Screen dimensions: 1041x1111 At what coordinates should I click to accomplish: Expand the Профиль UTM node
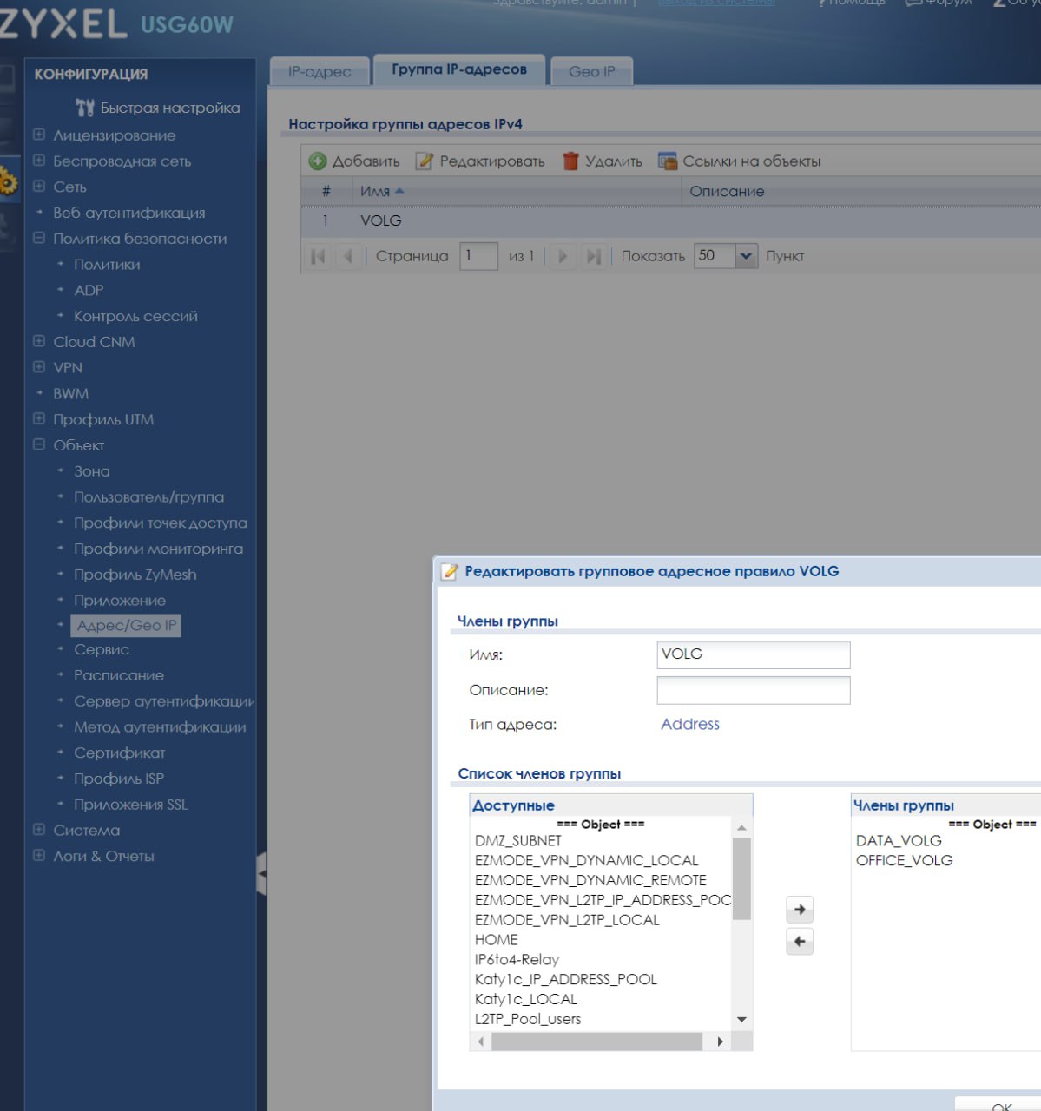38,419
